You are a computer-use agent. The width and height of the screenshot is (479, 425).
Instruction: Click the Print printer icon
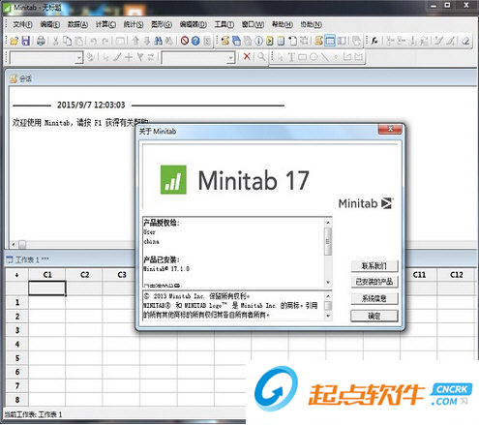(x=41, y=41)
